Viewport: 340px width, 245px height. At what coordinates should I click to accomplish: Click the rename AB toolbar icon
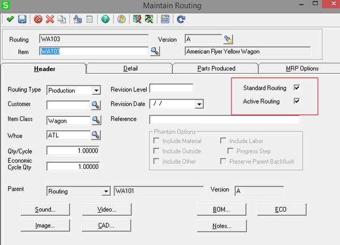tap(78, 19)
